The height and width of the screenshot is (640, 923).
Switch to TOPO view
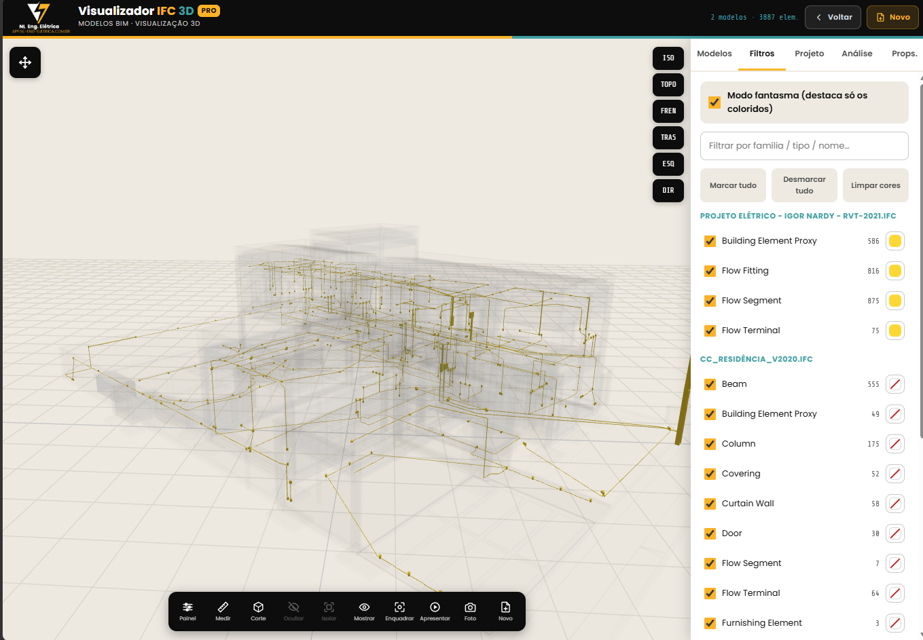(668, 84)
